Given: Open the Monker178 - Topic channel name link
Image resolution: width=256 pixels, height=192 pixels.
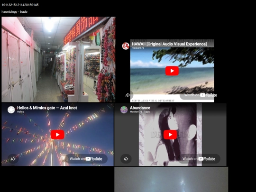Looking at the screenshot, I should tap(140, 112).
